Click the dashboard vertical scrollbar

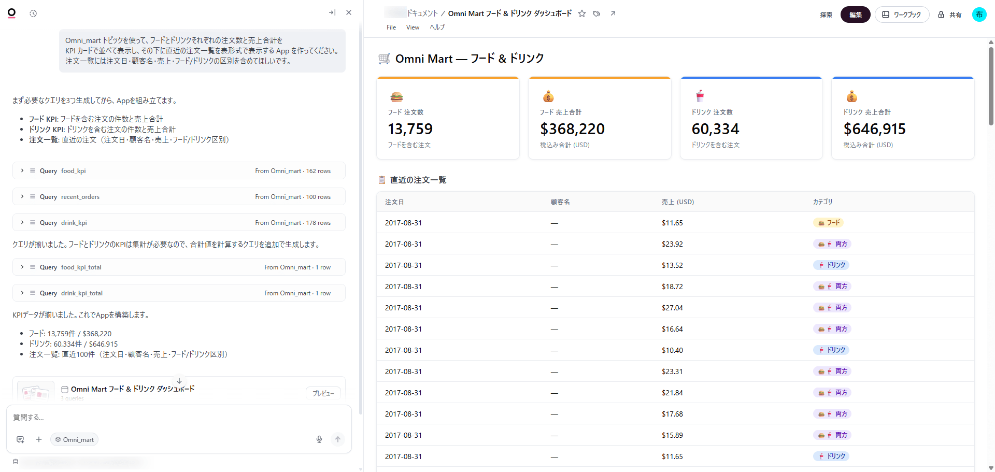pyautogui.click(x=991, y=85)
